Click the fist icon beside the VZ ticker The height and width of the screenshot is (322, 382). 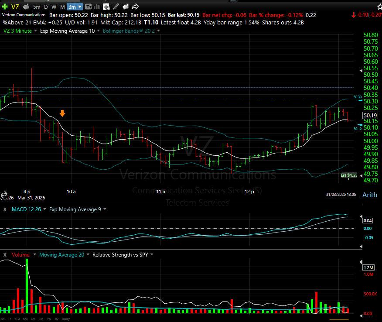26,7
